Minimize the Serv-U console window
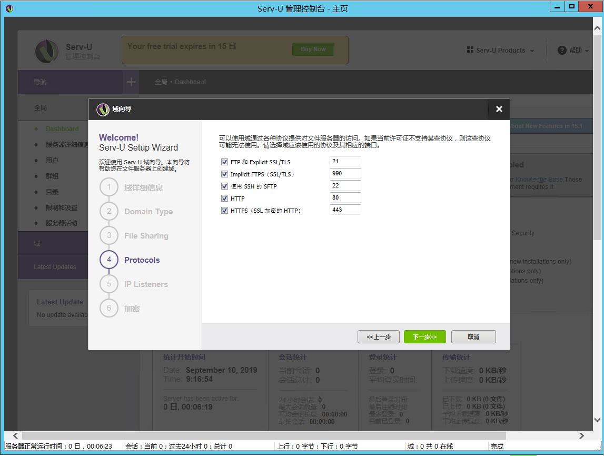604x456 pixels. pyautogui.click(x=557, y=6)
